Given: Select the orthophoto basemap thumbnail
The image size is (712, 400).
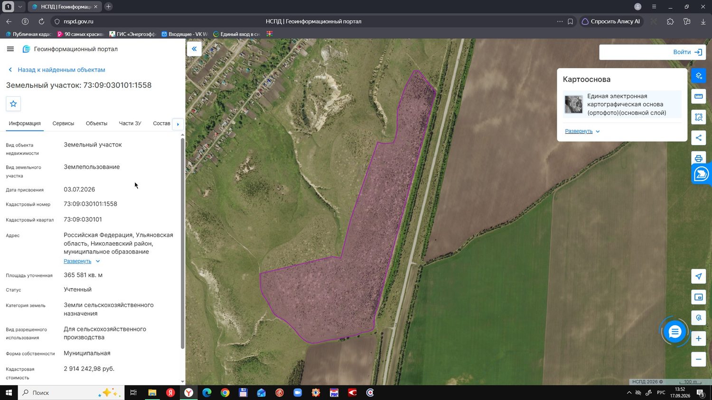Looking at the screenshot, I should pyautogui.click(x=573, y=104).
